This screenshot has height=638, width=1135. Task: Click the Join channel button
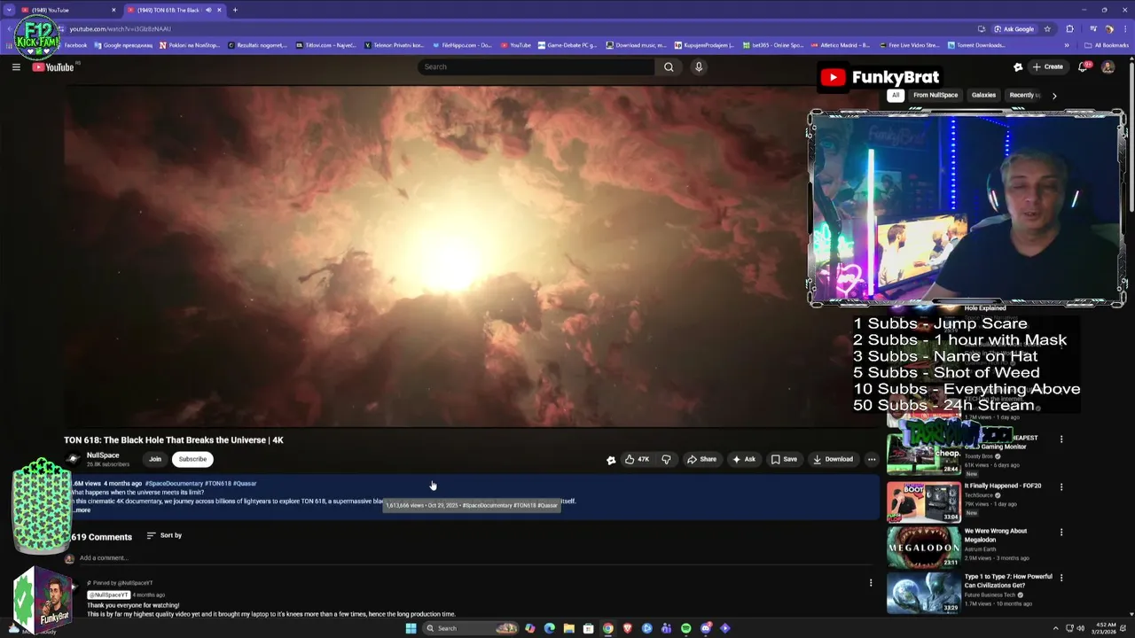click(x=155, y=459)
